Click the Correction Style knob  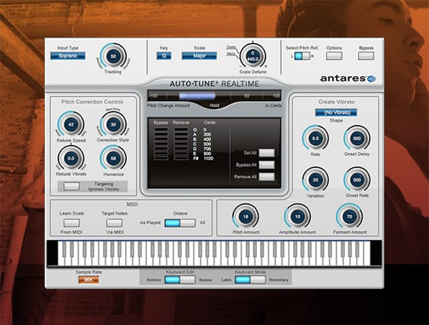point(113,125)
